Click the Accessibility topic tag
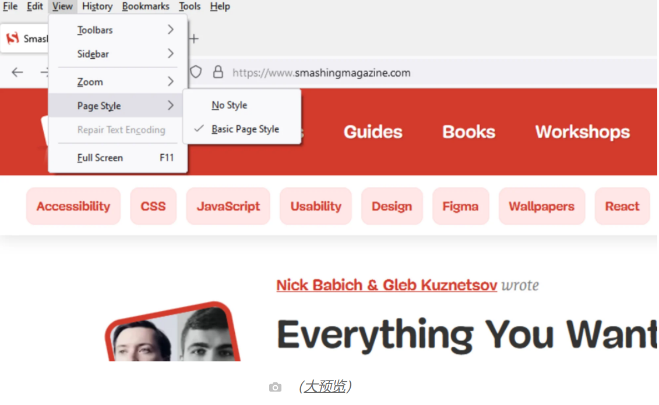The width and height of the screenshot is (659, 405). click(x=73, y=206)
